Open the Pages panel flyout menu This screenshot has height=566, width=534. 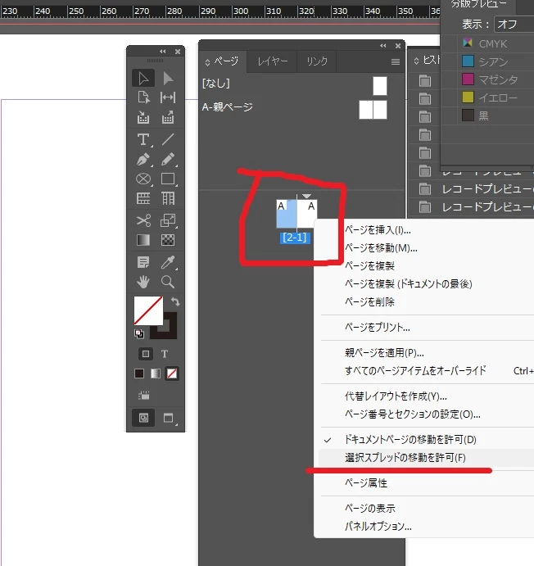(396, 61)
